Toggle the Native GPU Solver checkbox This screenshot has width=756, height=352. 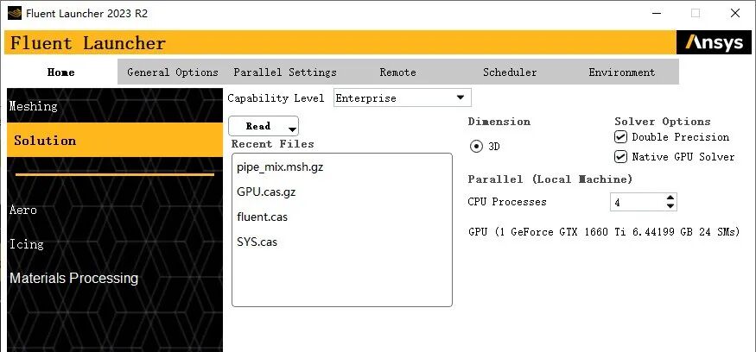[620, 156]
